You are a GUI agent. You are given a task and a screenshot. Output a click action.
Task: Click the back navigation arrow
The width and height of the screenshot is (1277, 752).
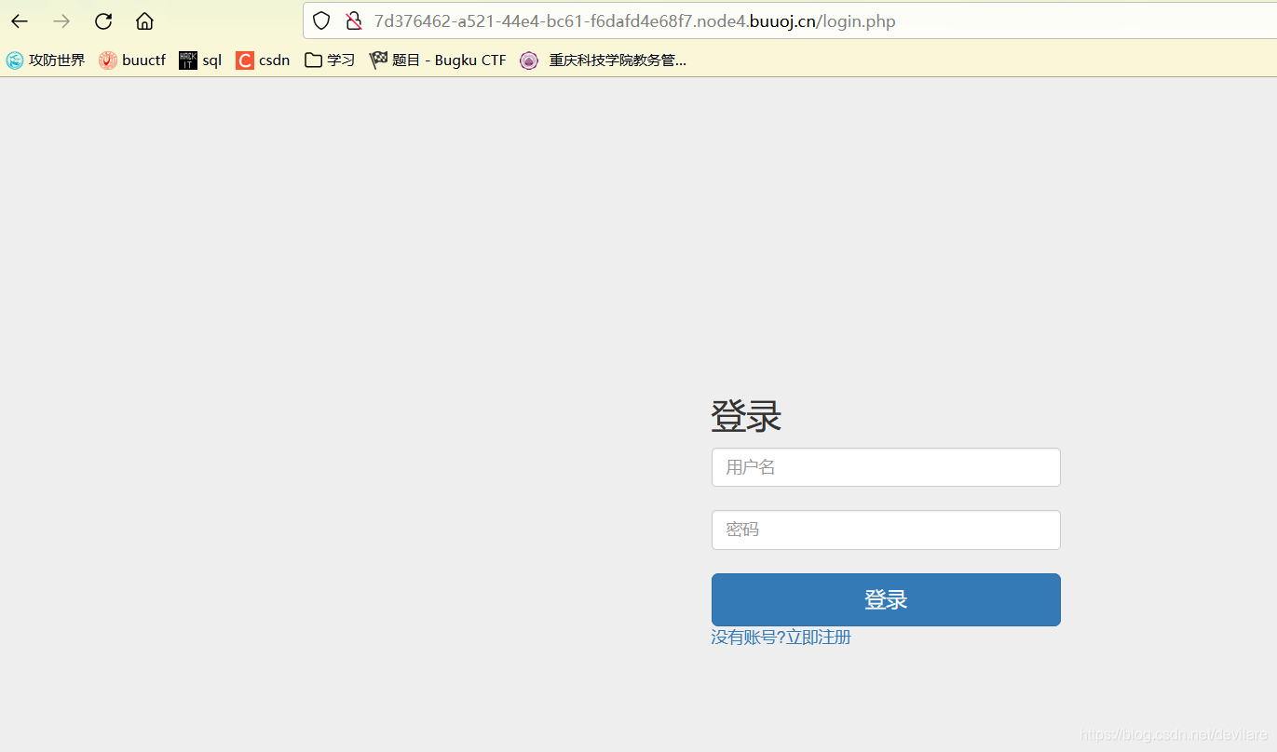pos(19,20)
